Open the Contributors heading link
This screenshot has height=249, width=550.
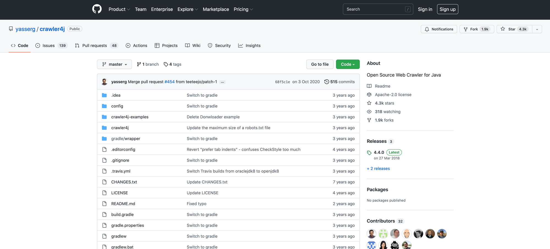381,221
